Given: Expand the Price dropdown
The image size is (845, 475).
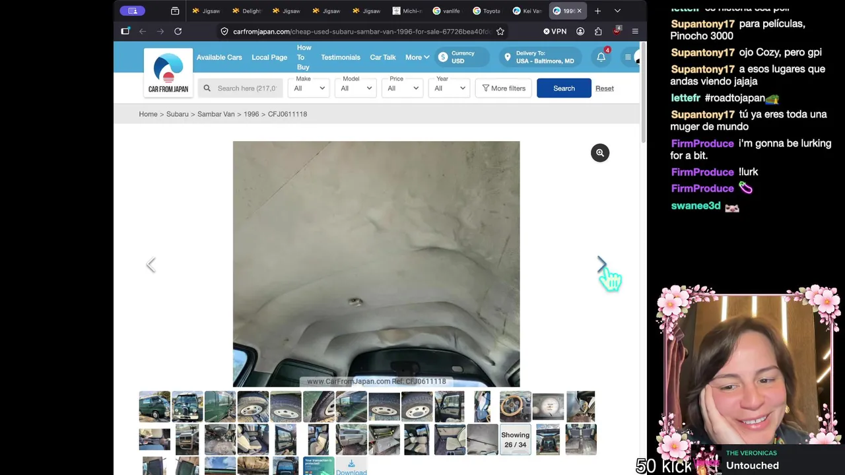Looking at the screenshot, I should point(402,88).
